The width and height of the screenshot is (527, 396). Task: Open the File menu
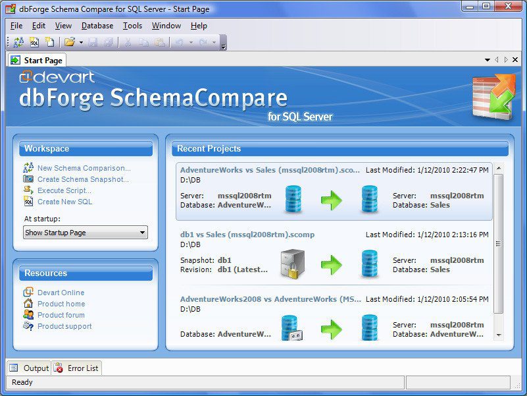click(16, 26)
